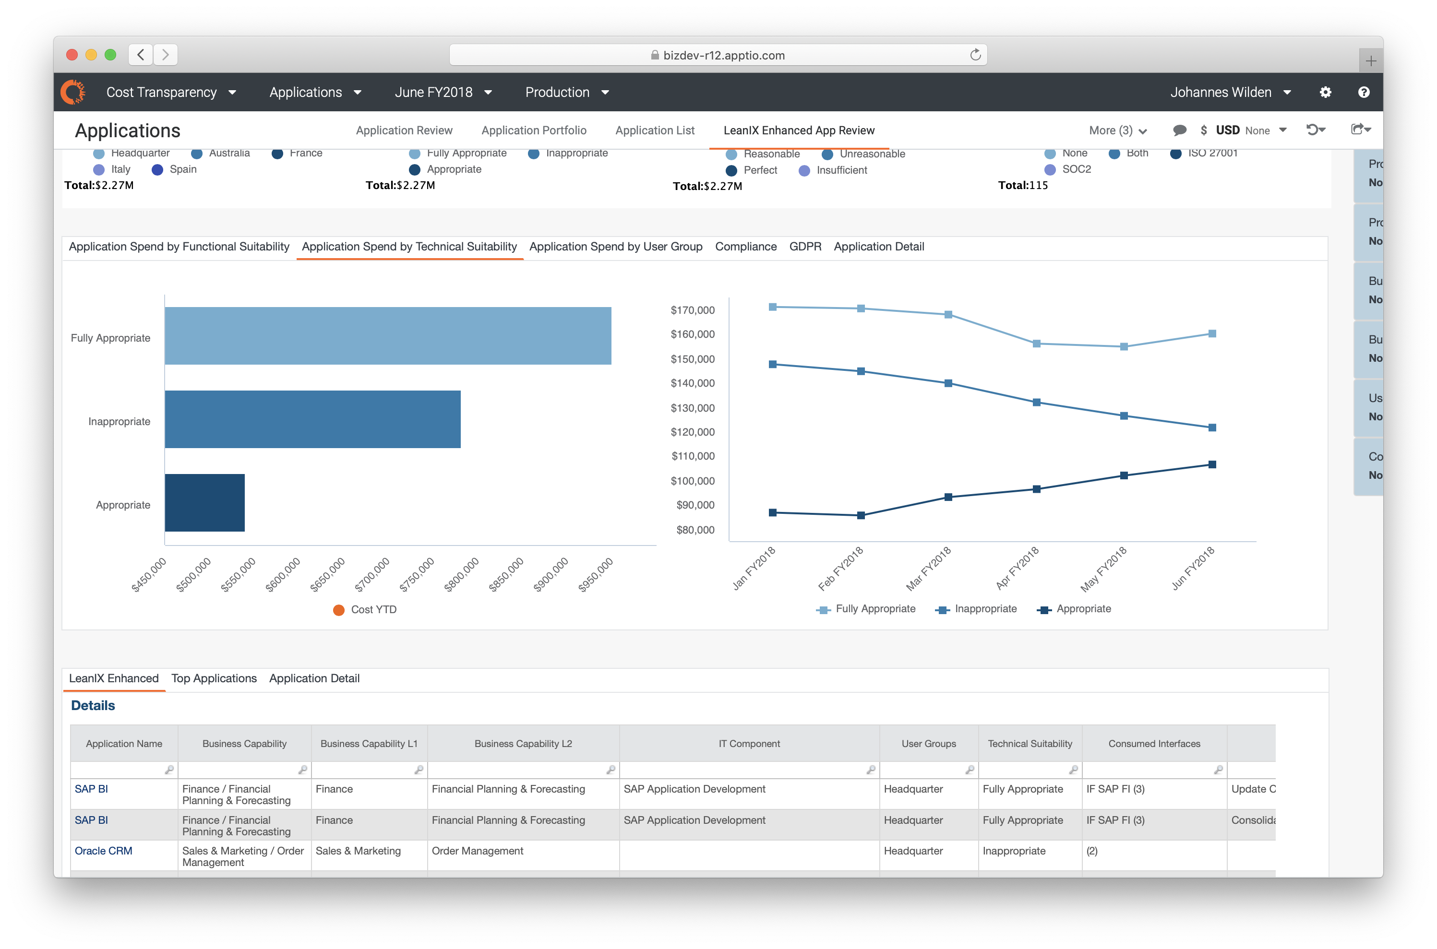Open the settings gear icon
Image resolution: width=1437 pixels, height=949 pixels.
point(1325,92)
